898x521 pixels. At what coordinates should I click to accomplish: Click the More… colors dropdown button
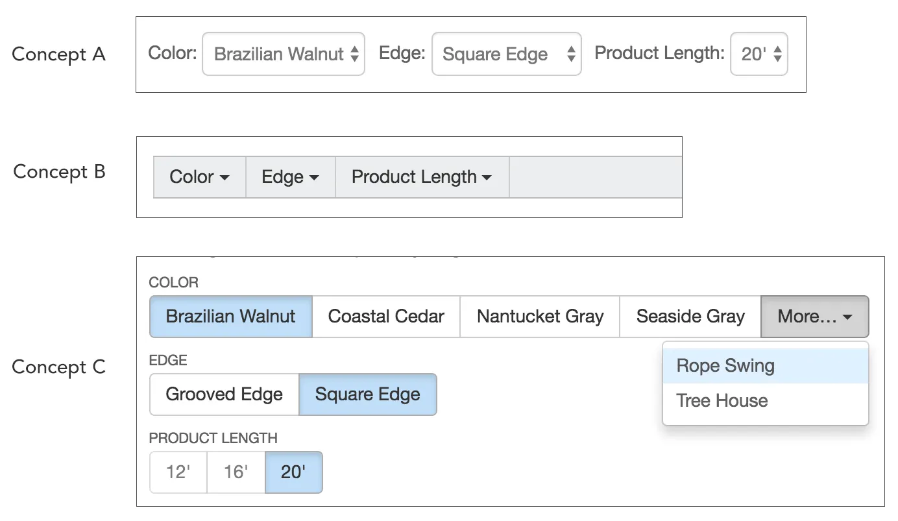click(814, 317)
